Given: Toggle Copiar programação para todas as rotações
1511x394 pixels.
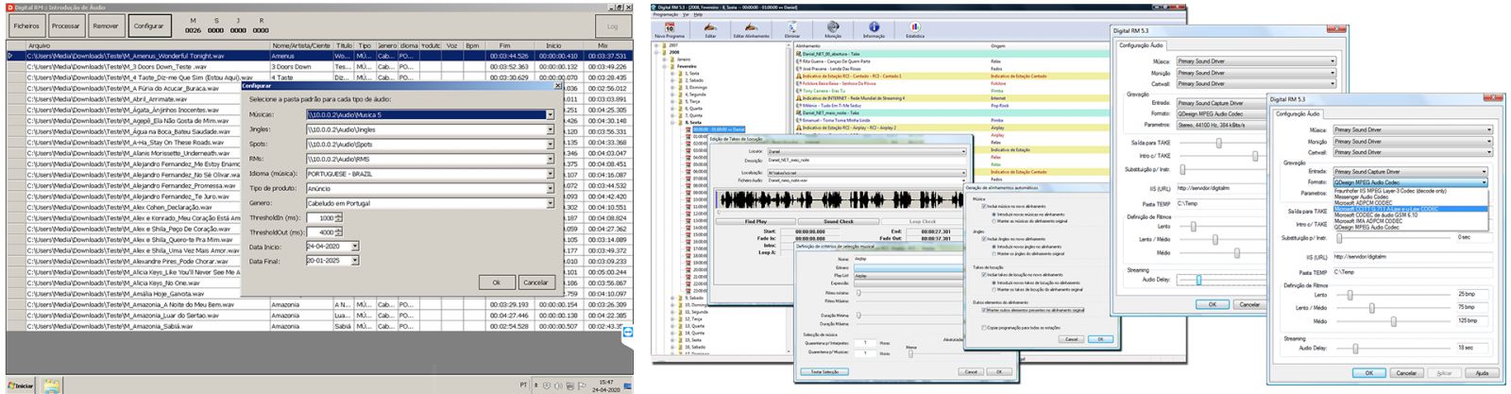Looking at the screenshot, I should 984,328.
